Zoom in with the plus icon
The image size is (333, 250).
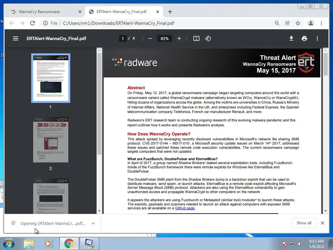179,38
